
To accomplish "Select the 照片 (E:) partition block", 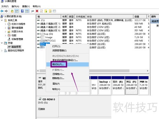I will tap(118, 85).
